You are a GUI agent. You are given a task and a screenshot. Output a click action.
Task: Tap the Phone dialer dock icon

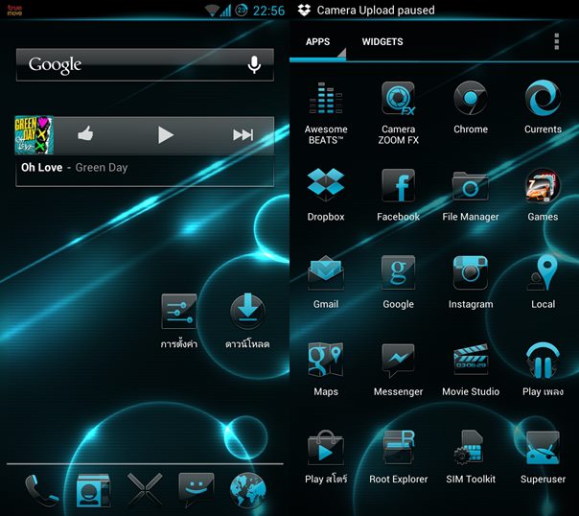[41, 490]
